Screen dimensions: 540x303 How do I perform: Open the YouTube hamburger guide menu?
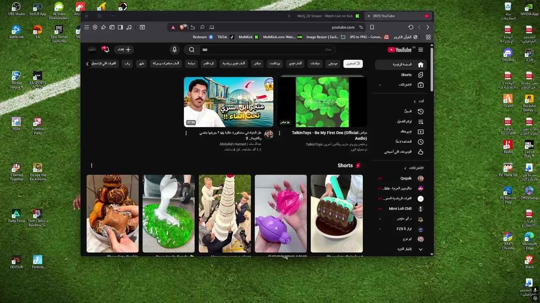[421, 50]
